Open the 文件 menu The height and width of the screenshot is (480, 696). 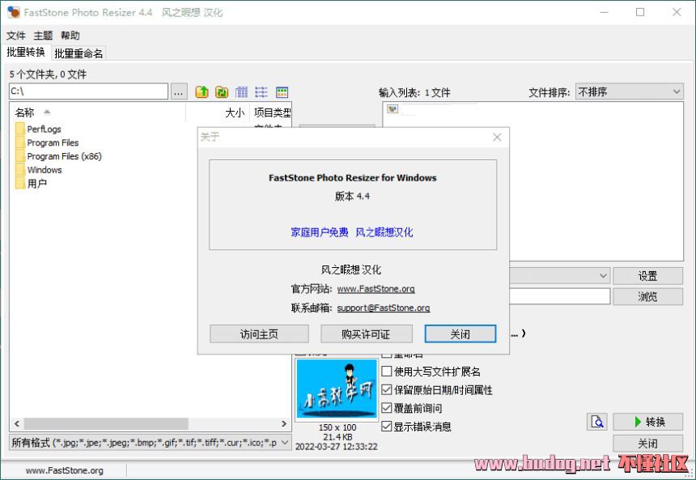tap(16, 36)
